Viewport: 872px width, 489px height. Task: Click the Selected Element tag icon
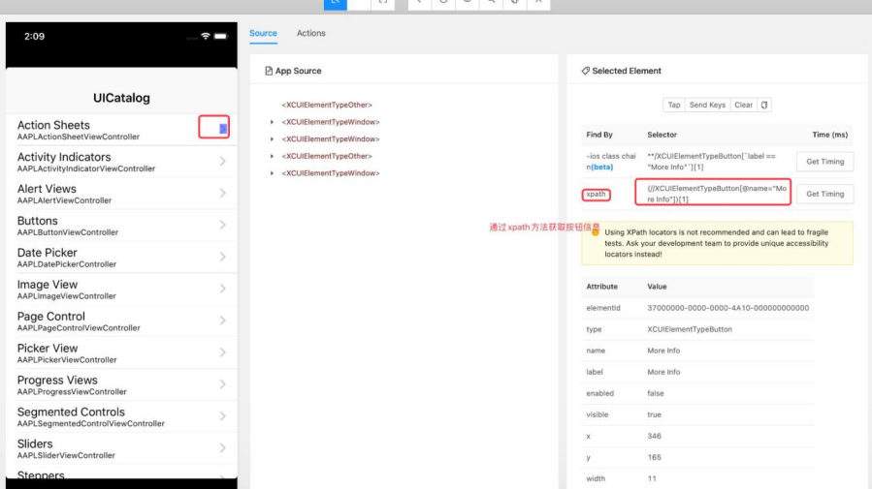click(x=585, y=71)
